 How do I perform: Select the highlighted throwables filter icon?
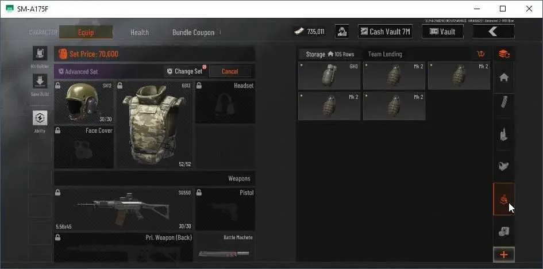click(x=503, y=199)
